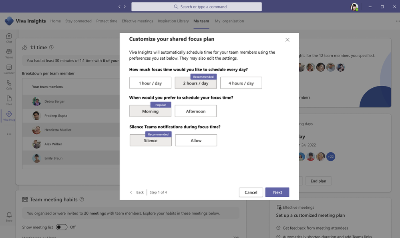Open more apps ellipsis in sidebar

point(9,134)
